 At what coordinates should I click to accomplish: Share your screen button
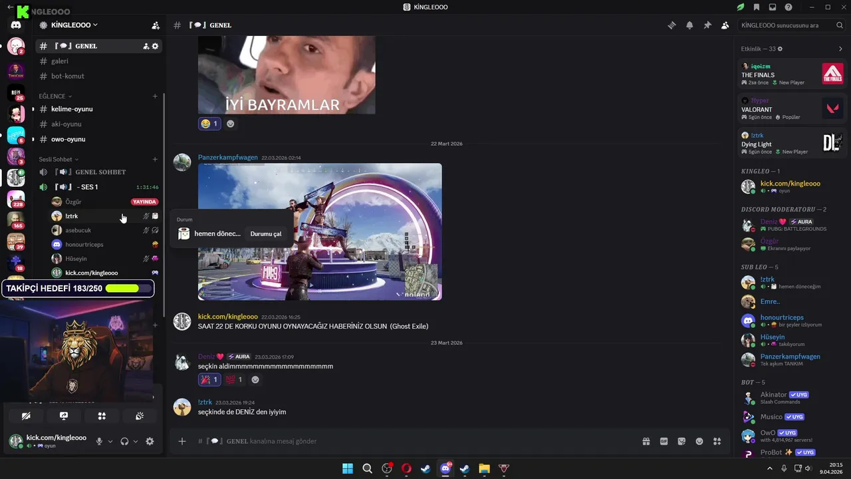click(64, 416)
